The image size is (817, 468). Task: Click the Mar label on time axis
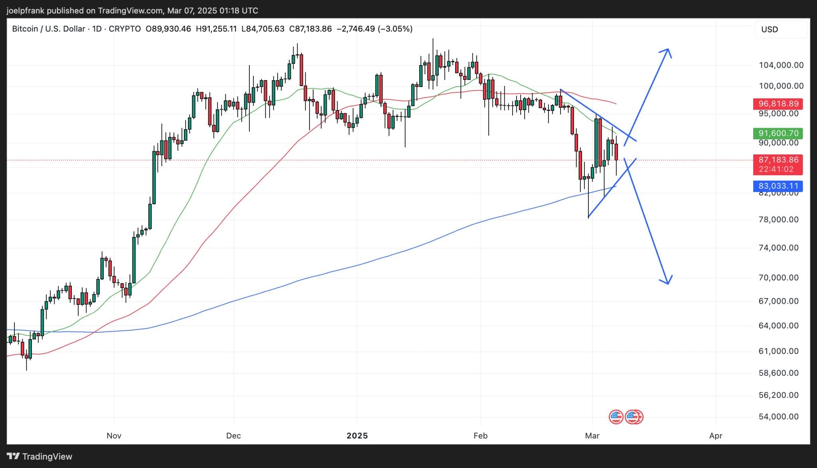point(592,436)
